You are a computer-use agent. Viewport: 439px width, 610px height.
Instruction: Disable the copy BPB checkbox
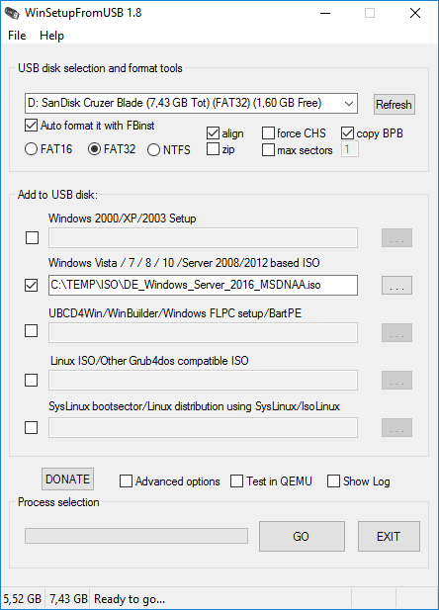coord(348,133)
